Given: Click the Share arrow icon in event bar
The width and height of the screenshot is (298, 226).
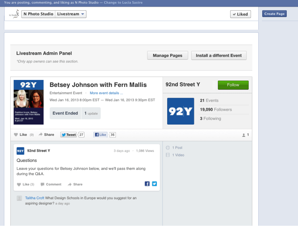Looking at the screenshot, I should (x=40, y=134).
